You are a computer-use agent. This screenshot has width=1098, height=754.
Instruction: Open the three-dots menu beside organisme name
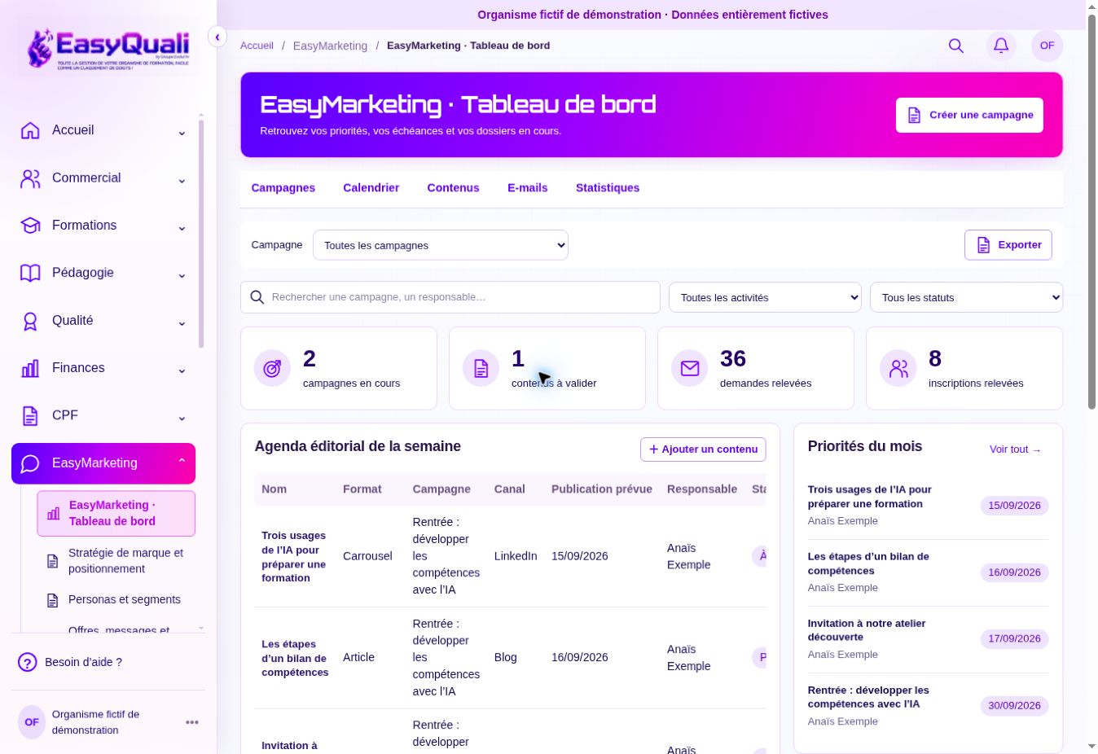coord(192,722)
